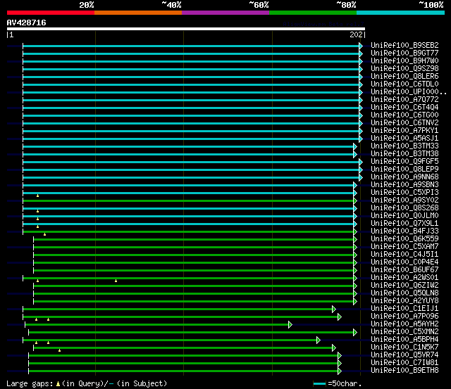This screenshot has width=451, height=389.
Task: Open the UniRef100_Q0JLM0 hit label
Action: (x=404, y=216)
